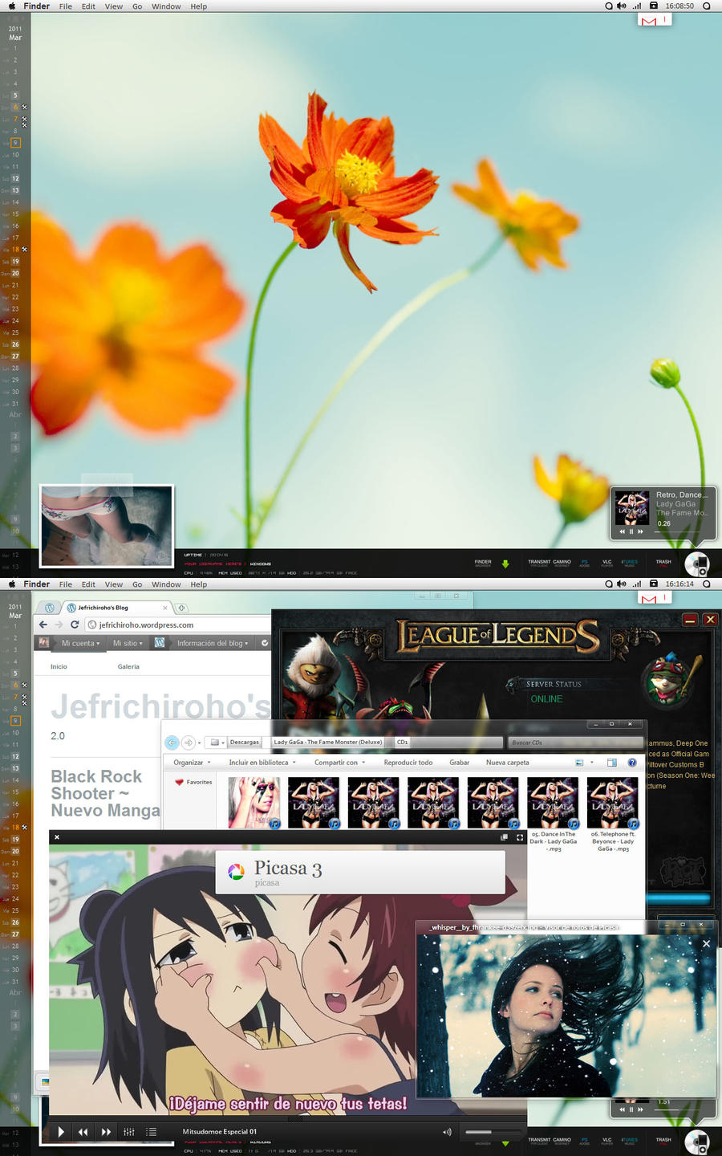This screenshot has width=722, height=1156.
Task: Click the Jefrichiroho's blog title
Action: click(161, 706)
